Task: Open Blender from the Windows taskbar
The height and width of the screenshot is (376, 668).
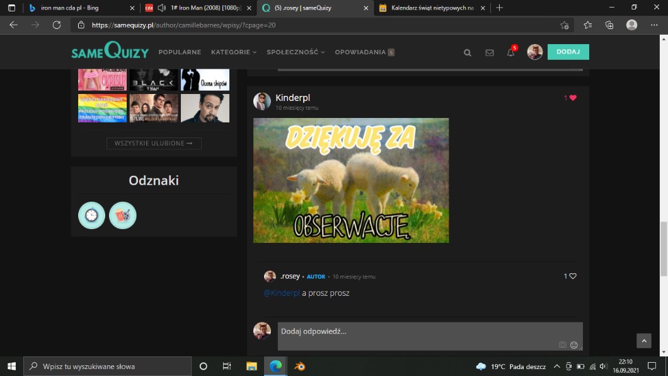Action: [299, 366]
